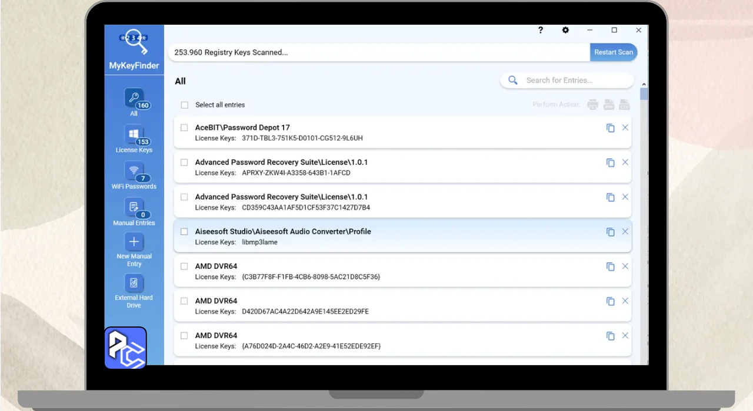
Task: Click the Registry Keys Scanned status bar
Action: tap(379, 52)
